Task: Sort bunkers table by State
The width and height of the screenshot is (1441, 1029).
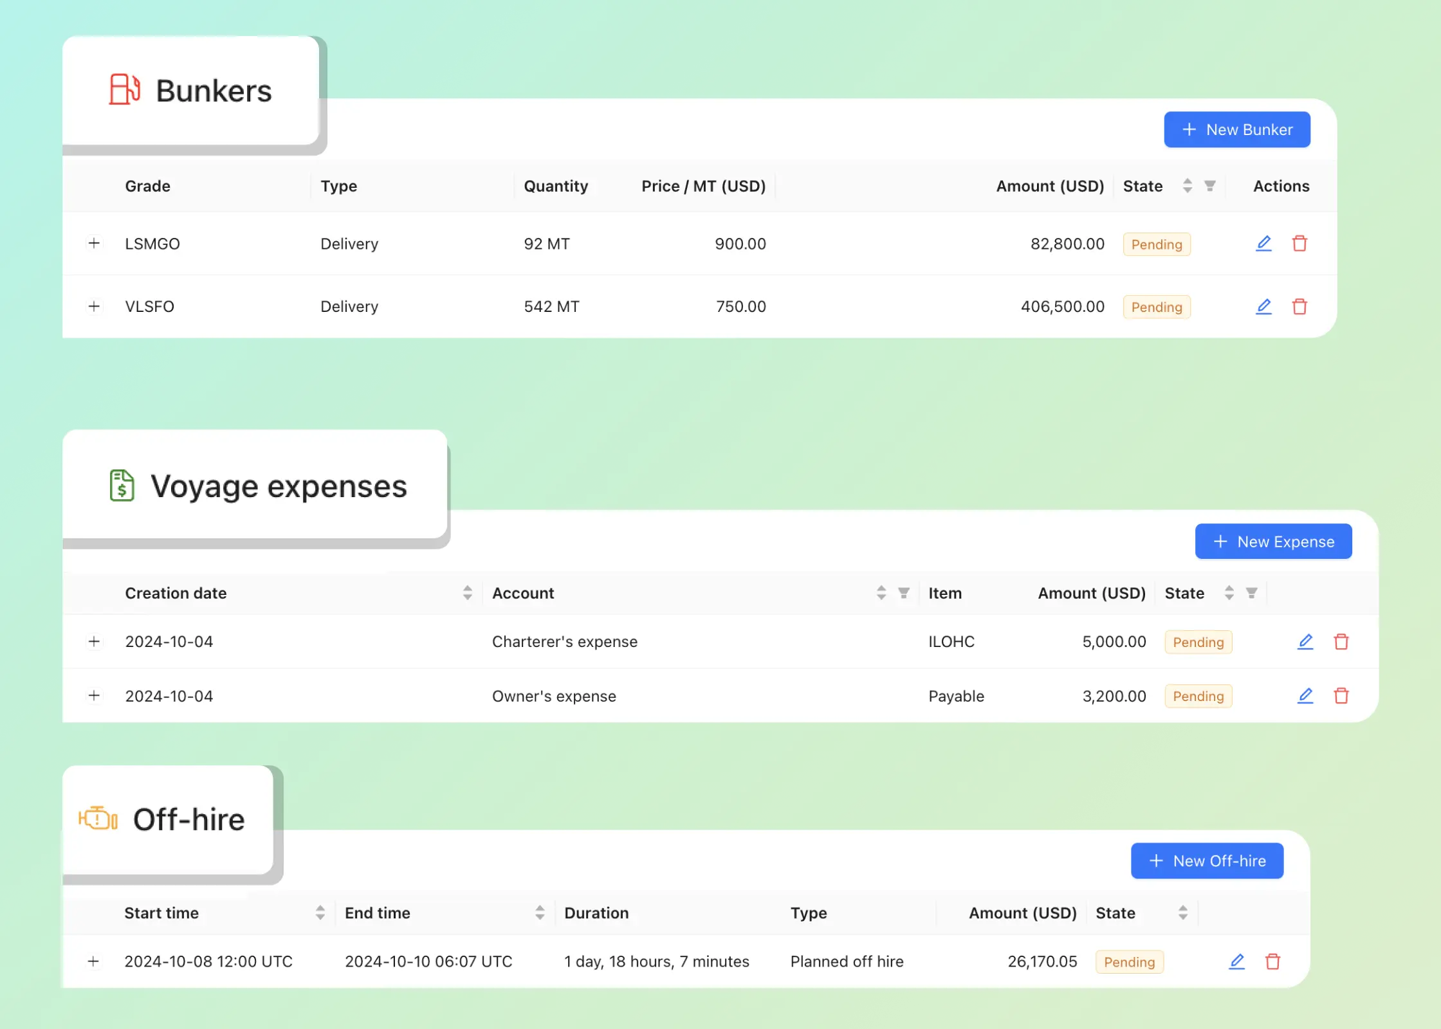Action: (1187, 186)
